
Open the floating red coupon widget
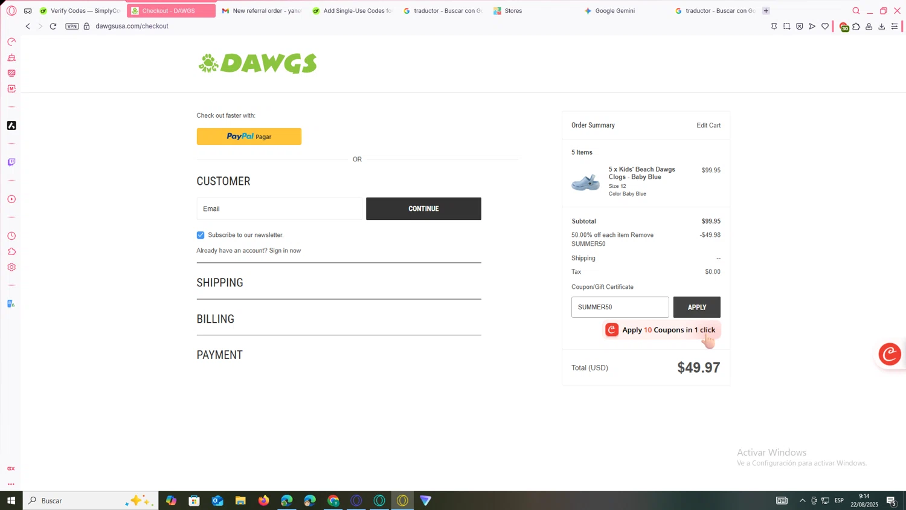pyautogui.click(x=890, y=354)
